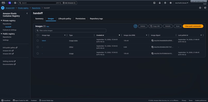The width and height of the screenshot is (208, 102).
Task: Open Getting started external link
Action: (9, 61)
